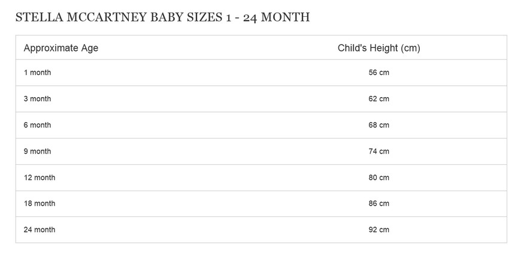Click the word MONTH in the title
Viewport: 521px width, 256px height.
285,17
